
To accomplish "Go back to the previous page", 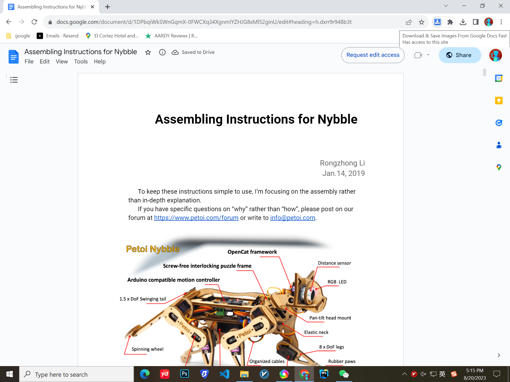I will click(9, 22).
